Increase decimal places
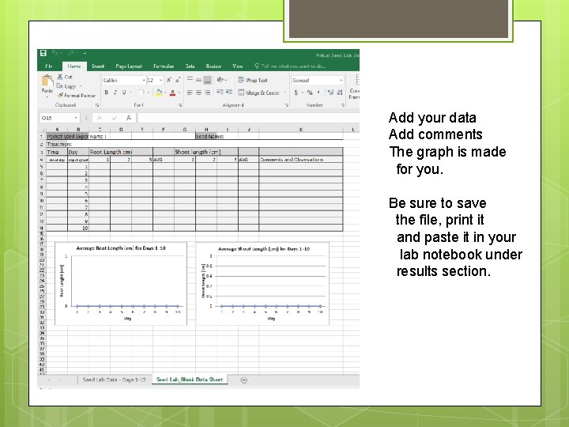The width and height of the screenshot is (569, 427). (330, 93)
